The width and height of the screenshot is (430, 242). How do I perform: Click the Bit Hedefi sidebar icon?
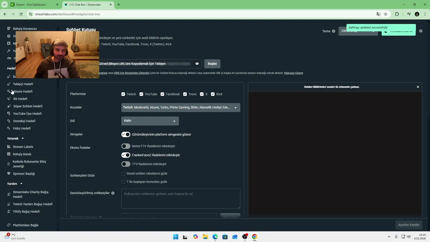tap(9, 99)
